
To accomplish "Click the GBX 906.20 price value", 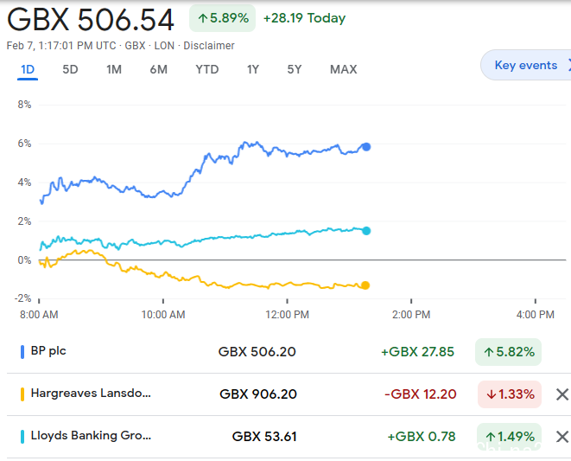I will click(258, 394).
